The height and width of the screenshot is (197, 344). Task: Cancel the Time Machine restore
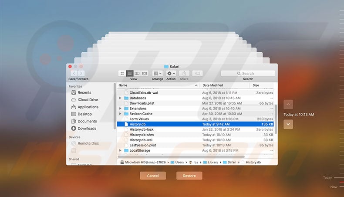153,176
